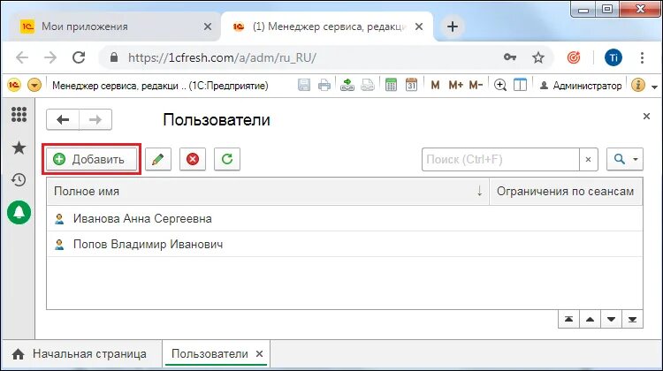Image resolution: width=663 pixels, height=371 pixels.
Task: Click the save diskette icon in toolbar
Action: coord(304,85)
